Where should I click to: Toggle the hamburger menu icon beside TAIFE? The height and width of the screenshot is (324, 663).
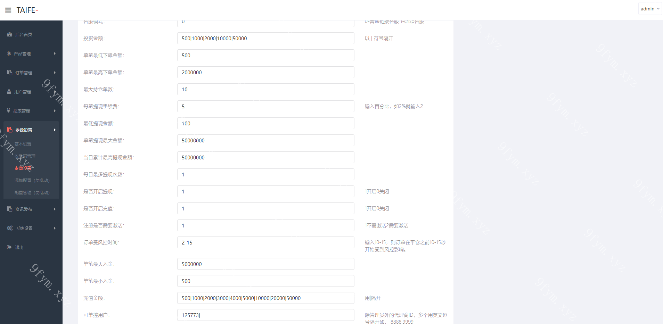pos(8,10)
